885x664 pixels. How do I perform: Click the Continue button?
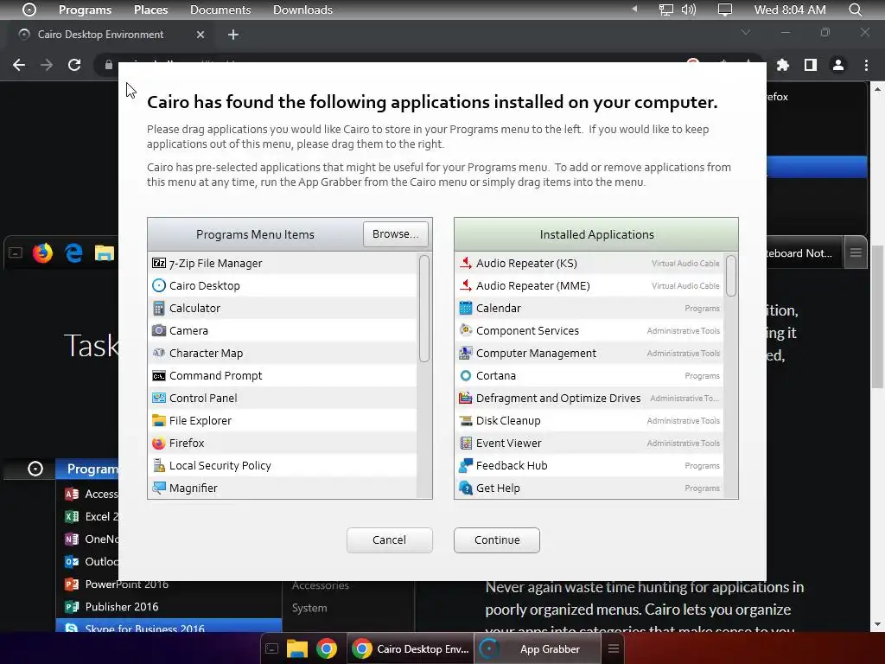coord(497,539)
